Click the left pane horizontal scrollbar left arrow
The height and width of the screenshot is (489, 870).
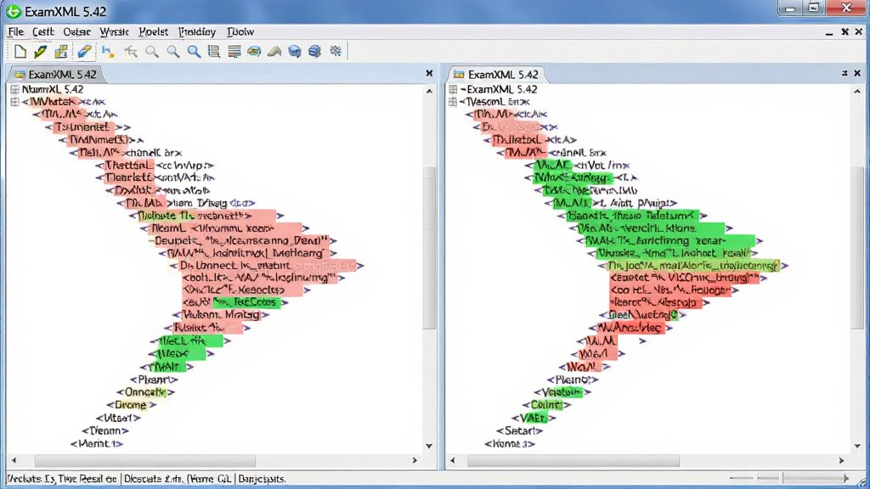click(14, 460)
